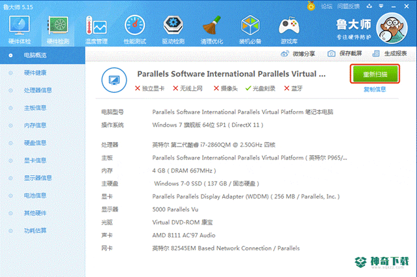
Task: Click the 4 GB DRAM 667MHz memory value
Action: [184, 171]
